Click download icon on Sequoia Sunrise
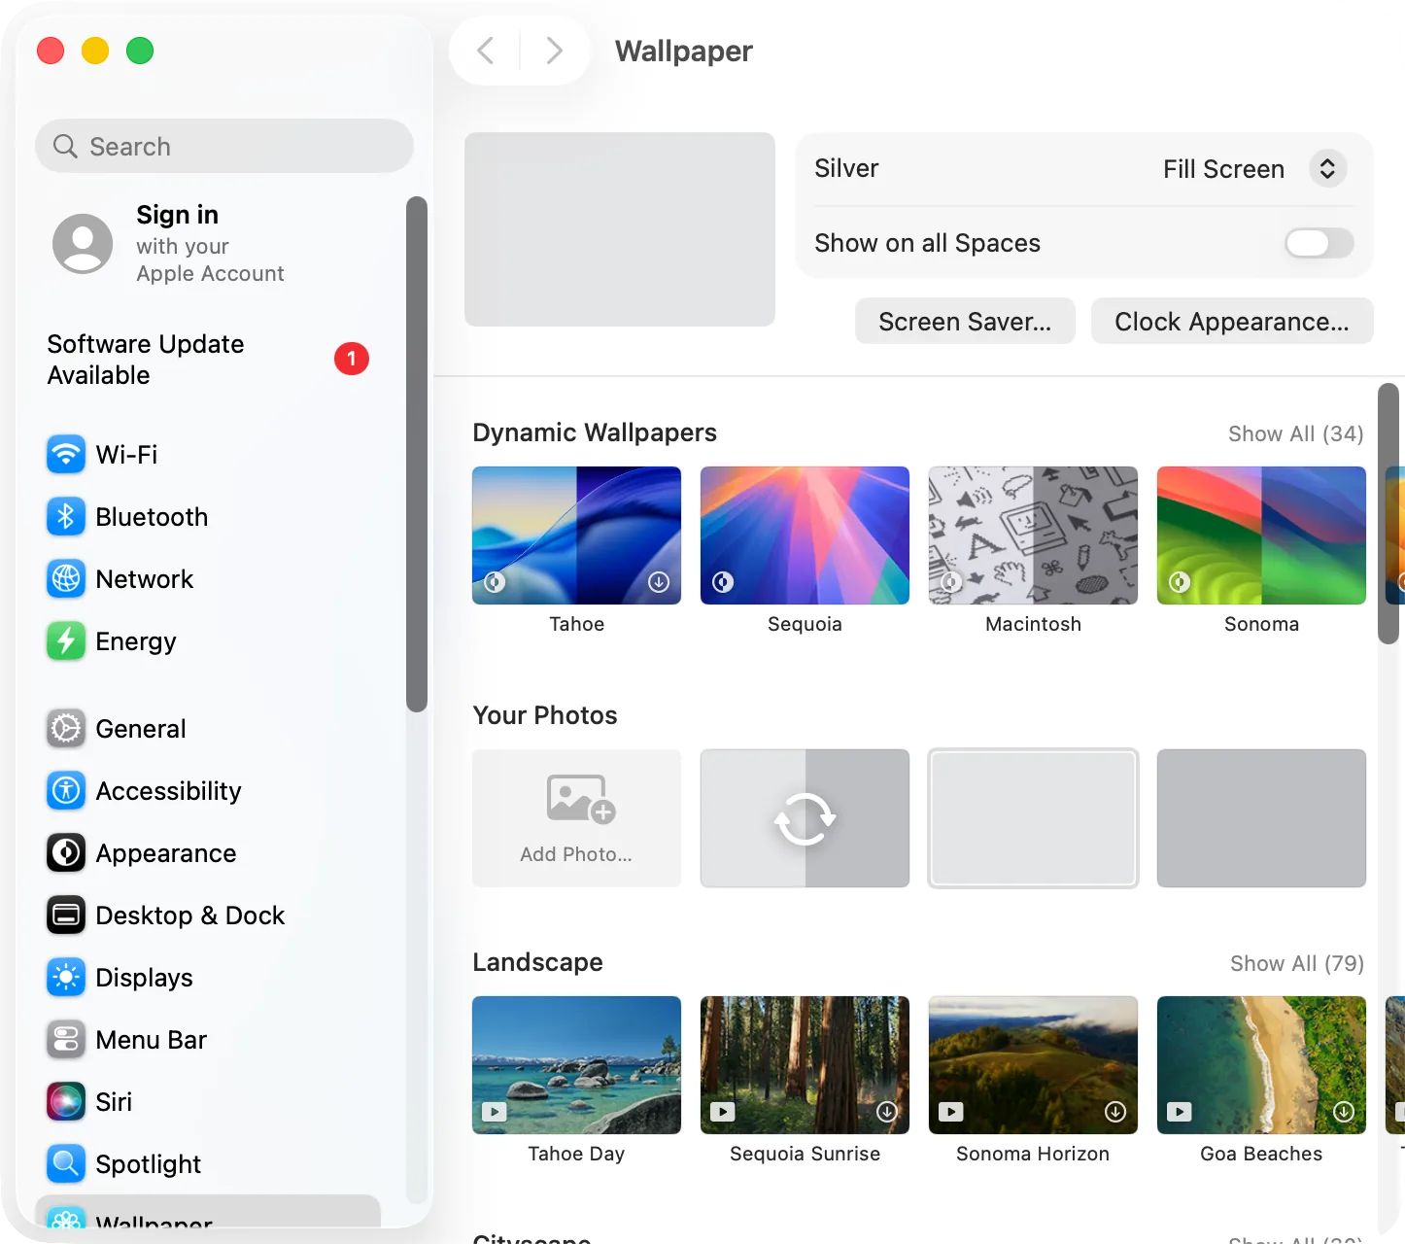Screen dimensions: 1405x1244 pyautogui.click(x=887, y=1112)
